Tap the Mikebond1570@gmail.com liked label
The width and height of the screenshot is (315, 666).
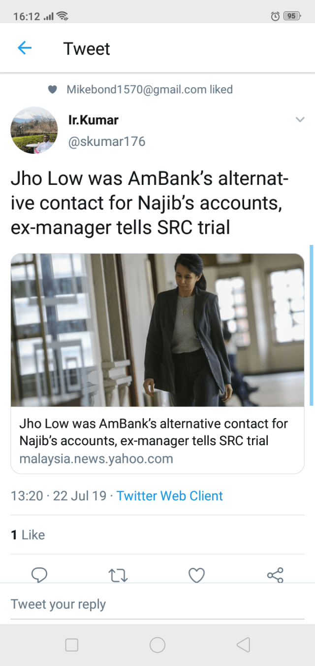[149, 90]
